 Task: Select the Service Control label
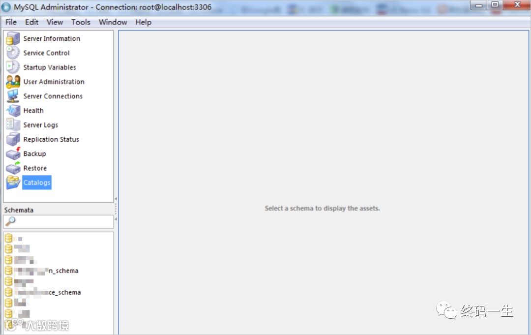(x=46, y=53)
